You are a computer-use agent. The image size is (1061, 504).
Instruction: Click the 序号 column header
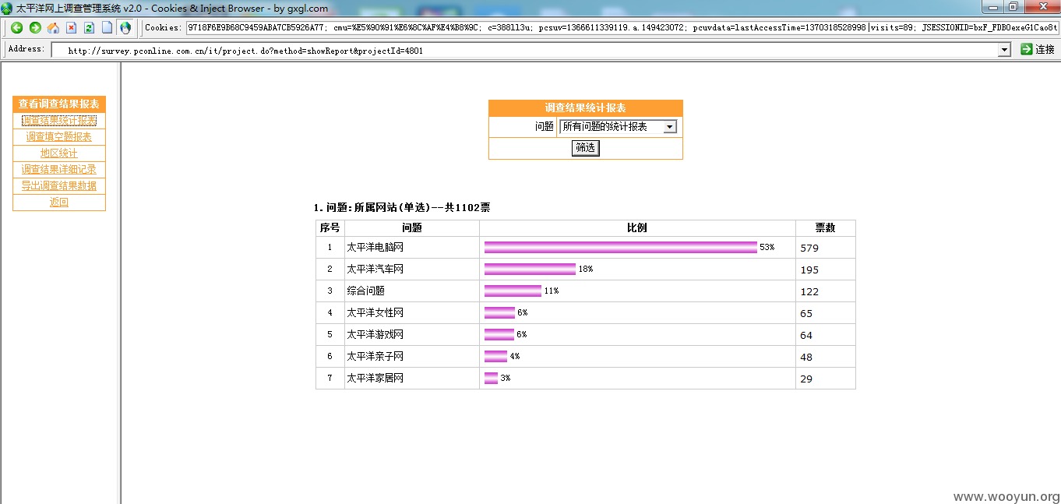click(x=330, y=228)
